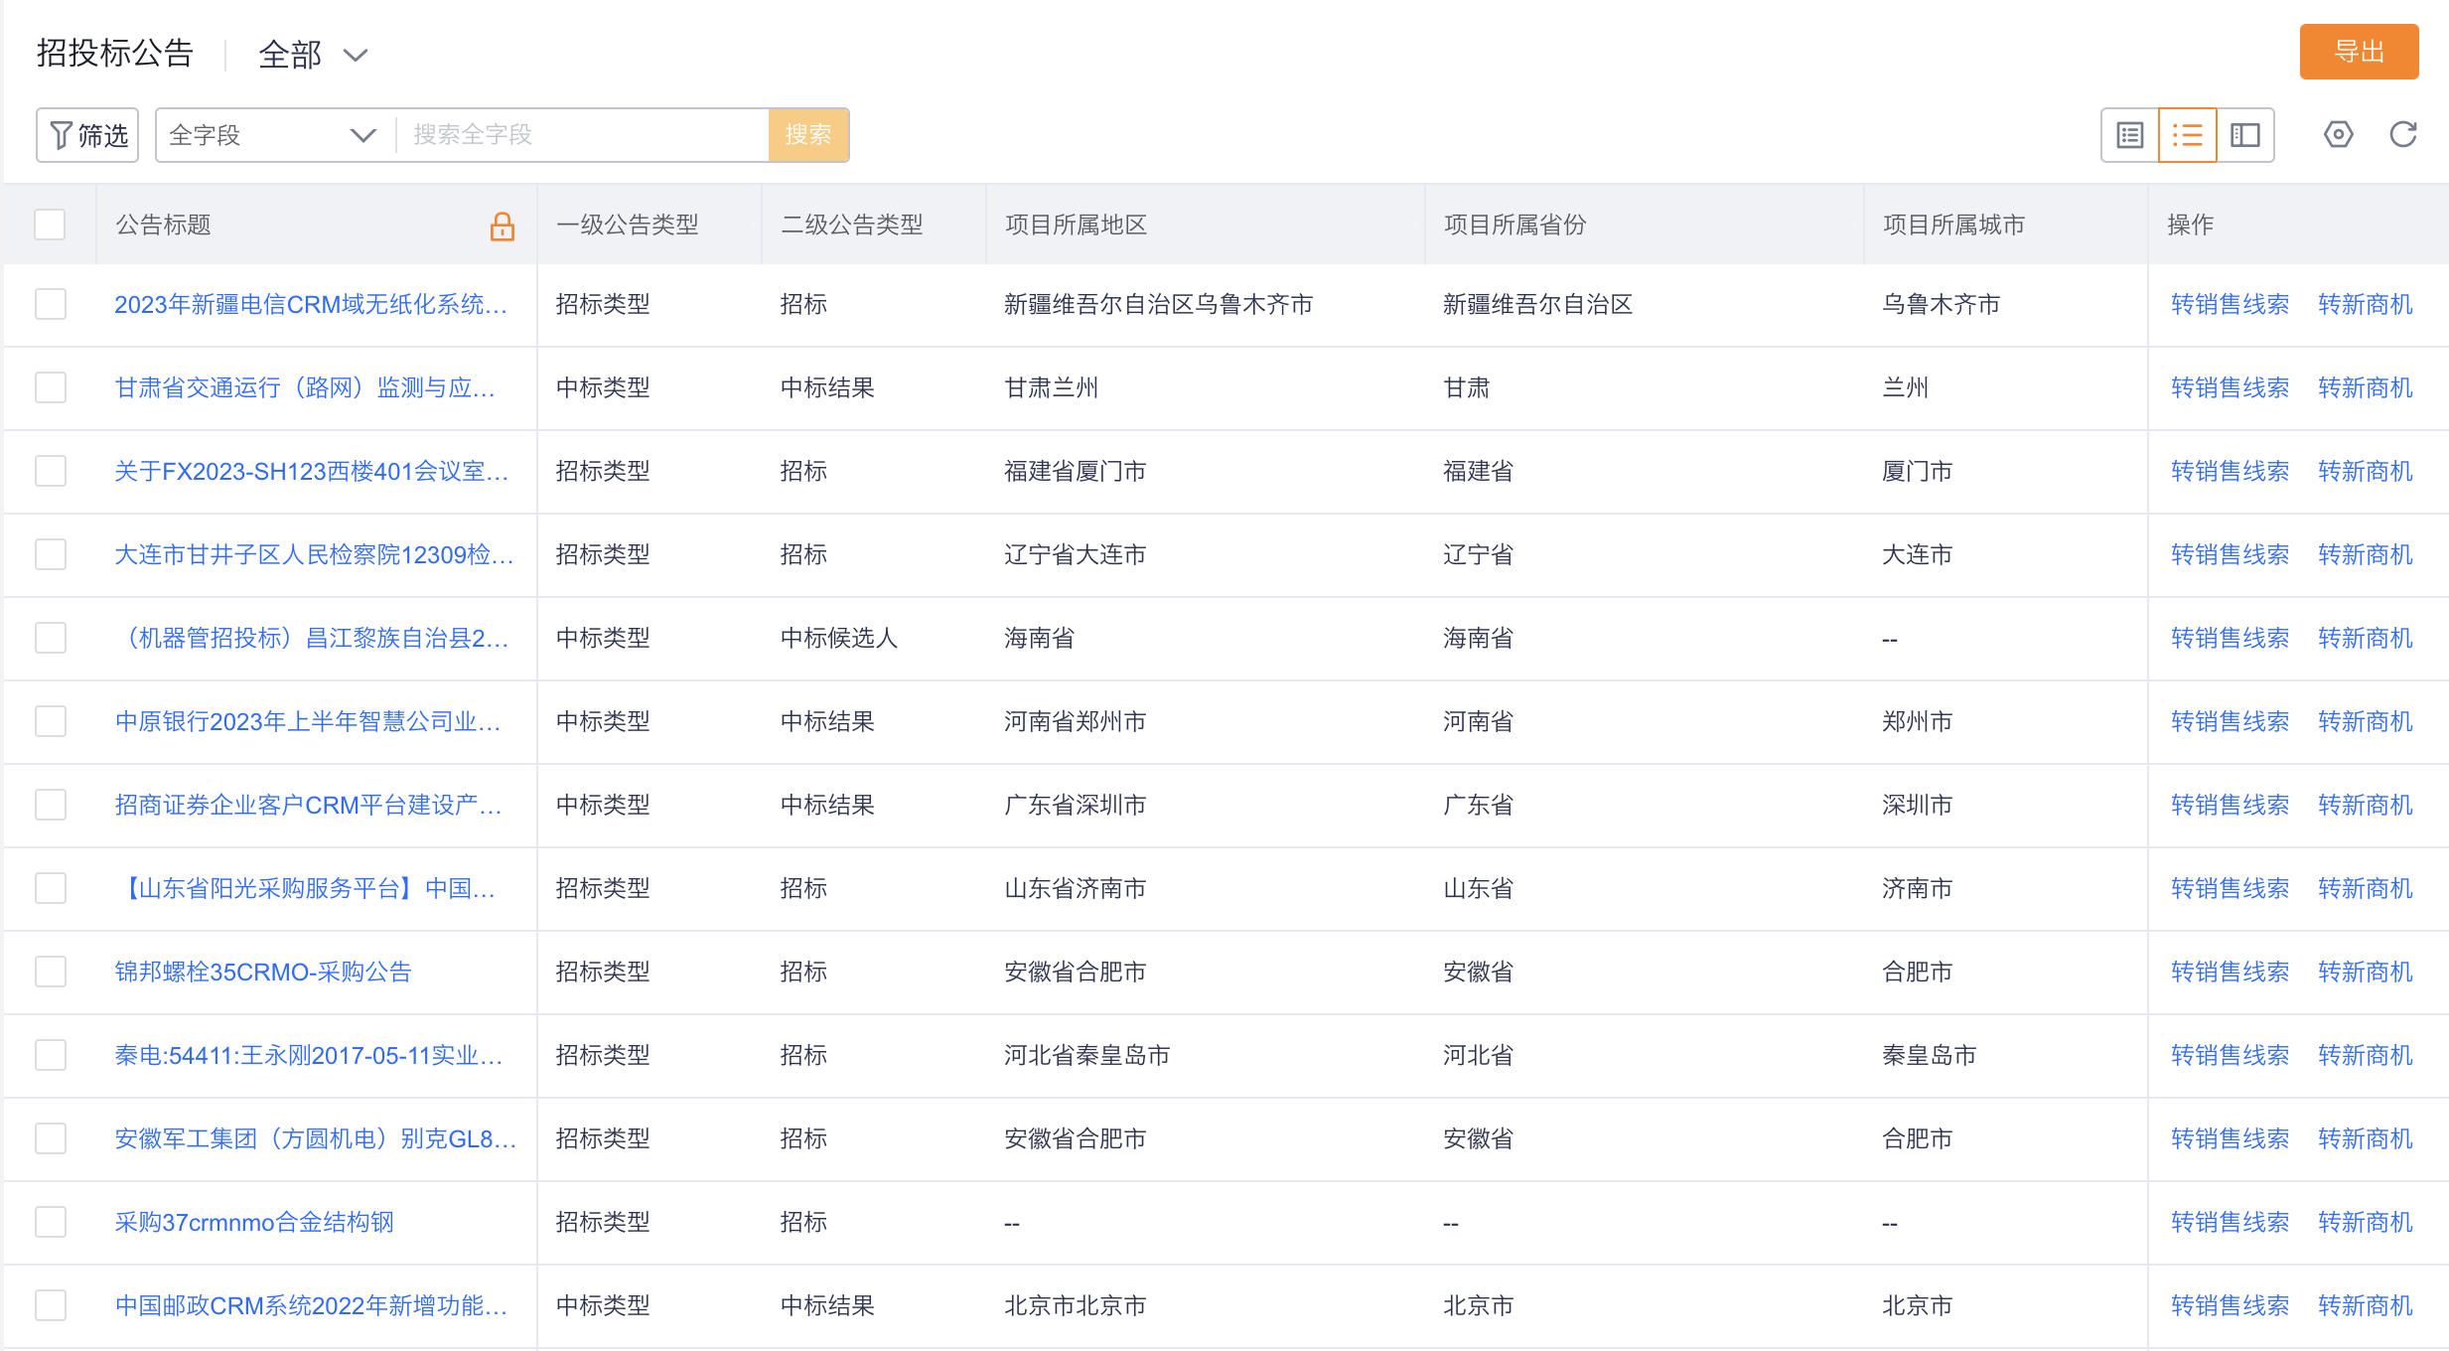Open announcement 秦电:54411:王永刚2017-05-11
The height and width of the screenshot is (1351, 2449).
coord(309,1055)
